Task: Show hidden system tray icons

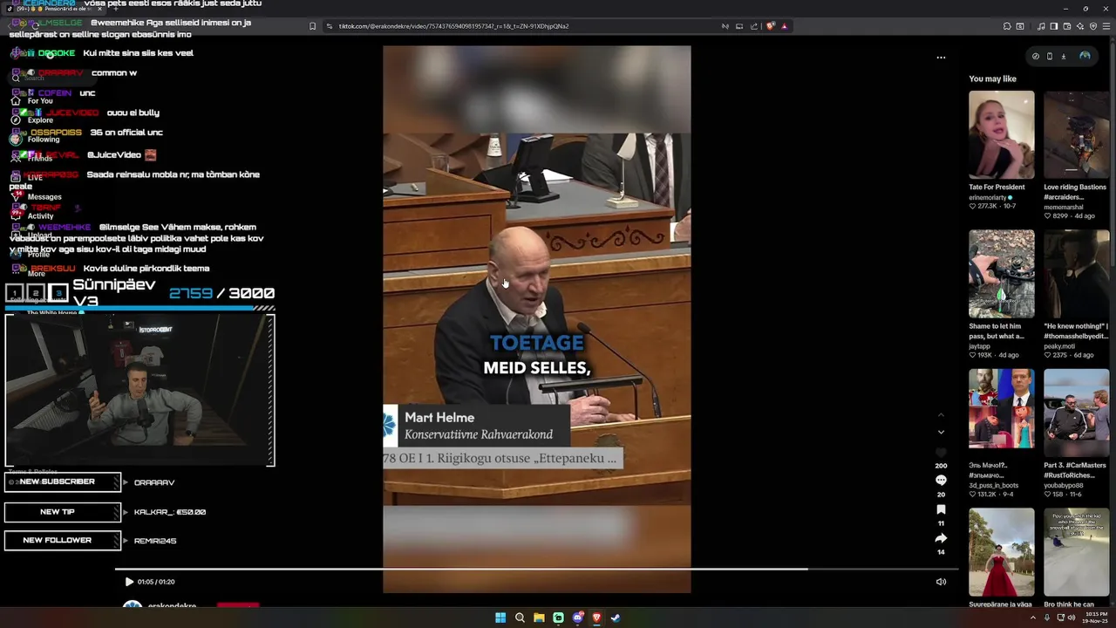Action: [1033, 618]
